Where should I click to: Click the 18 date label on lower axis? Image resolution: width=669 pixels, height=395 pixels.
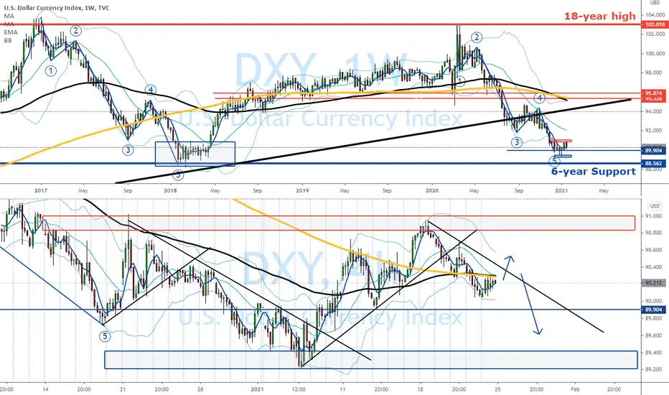[x=420, y=389]
